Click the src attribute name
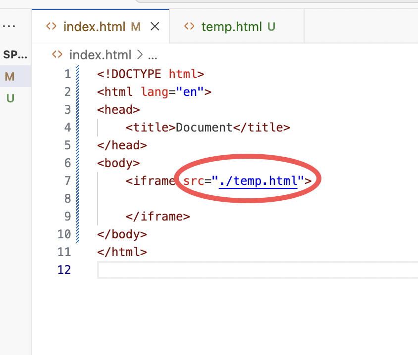The width and height of the screenshot is (418, 355). (194, 181)
